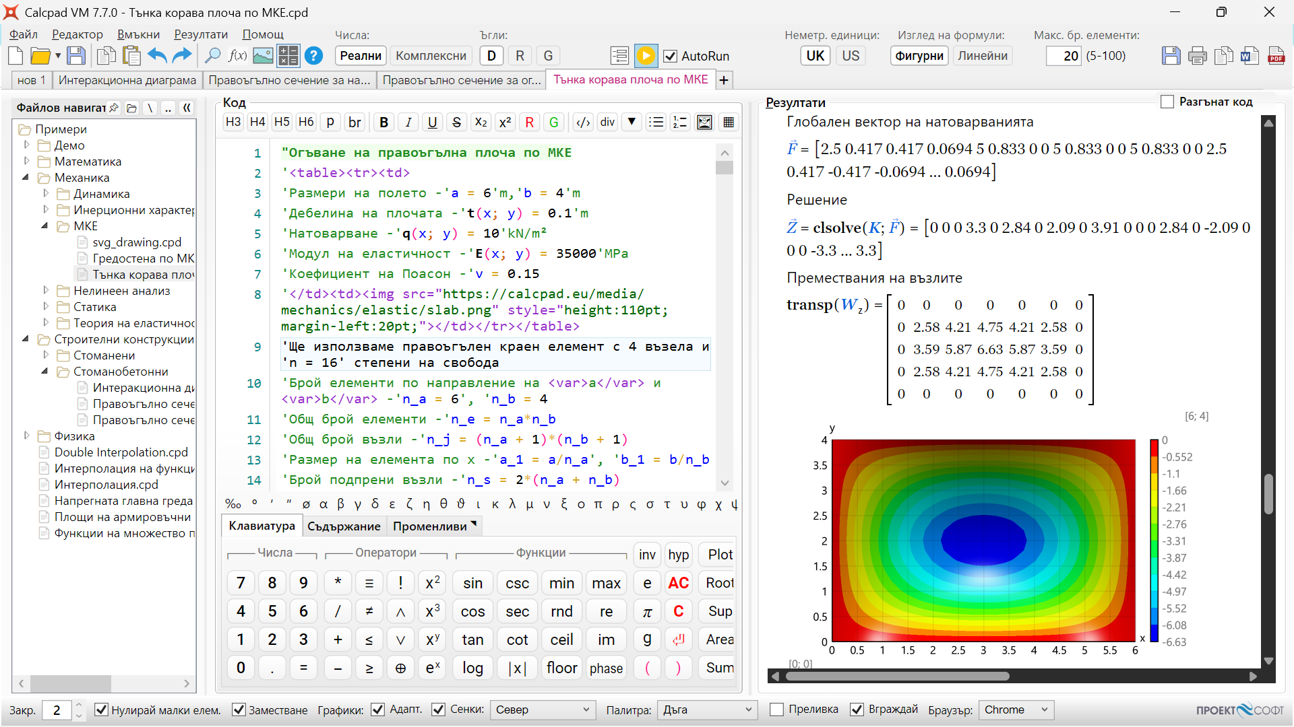Enable the Преливка checkbox
The height and width of the screenshot is (727, 1294).
776,709
